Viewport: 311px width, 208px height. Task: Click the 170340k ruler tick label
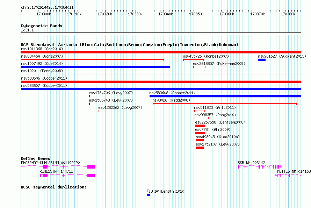(166, 14)
